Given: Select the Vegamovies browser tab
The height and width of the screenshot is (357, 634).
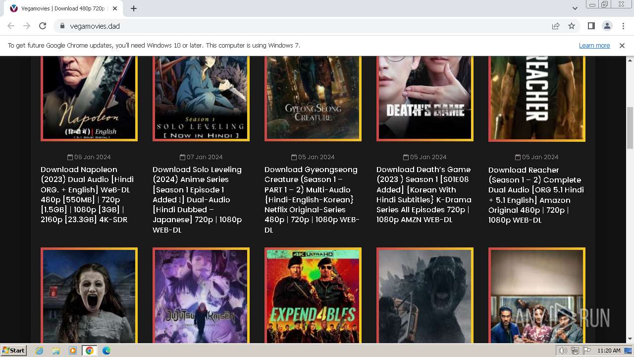Looking at the screenshot, I should point(63,8).
